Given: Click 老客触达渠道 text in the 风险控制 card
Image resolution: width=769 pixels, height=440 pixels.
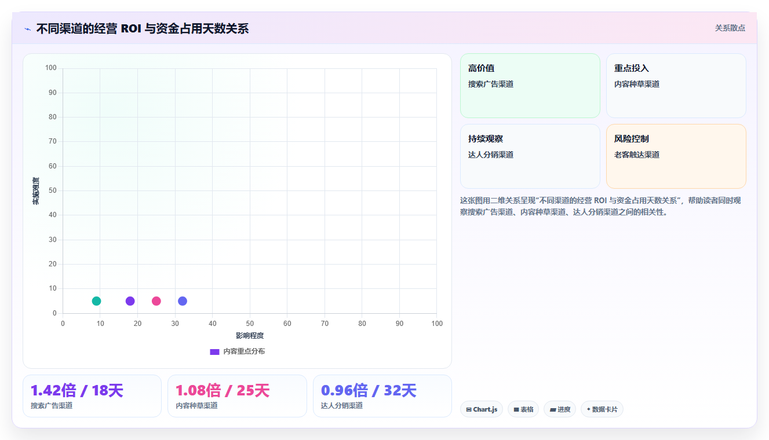Looking at the screenshot, I should (x=637, y=155).
